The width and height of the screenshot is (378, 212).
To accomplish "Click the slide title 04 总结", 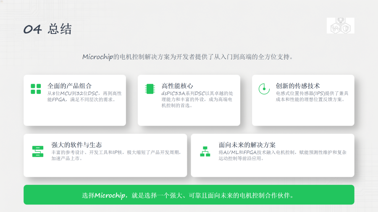I will (x=47, y=29).
